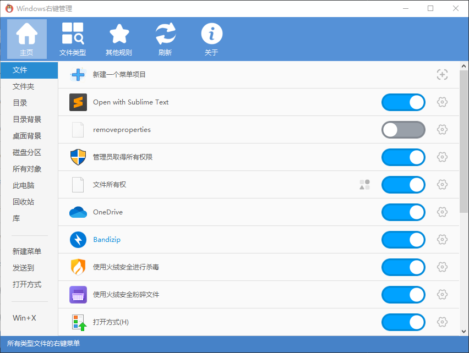The width and height of the screenshot is (469, 353).
Task: Disable the Open with Sublime Text toggle
Action: click(x=403, y=102)
